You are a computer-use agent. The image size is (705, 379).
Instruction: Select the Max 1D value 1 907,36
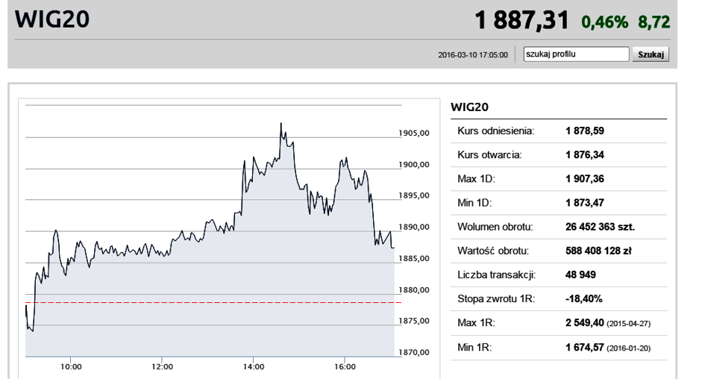tap(584, 179)
